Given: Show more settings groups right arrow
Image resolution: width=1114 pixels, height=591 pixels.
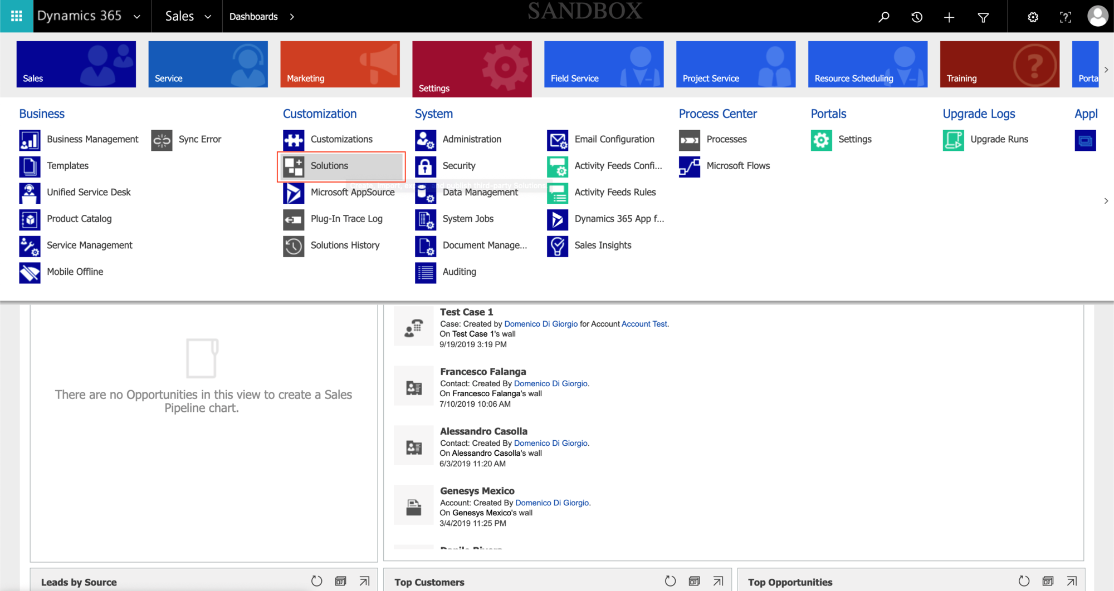Looking at the screenshot, I should coord(1106,201).
